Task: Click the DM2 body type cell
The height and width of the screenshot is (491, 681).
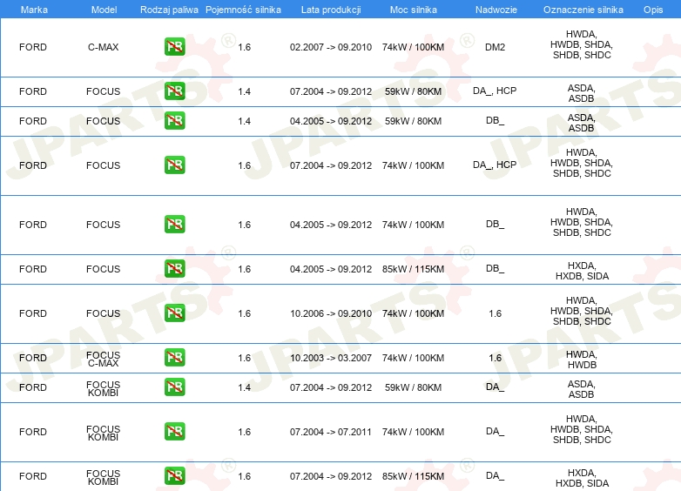Action: [x=495, y=47]
